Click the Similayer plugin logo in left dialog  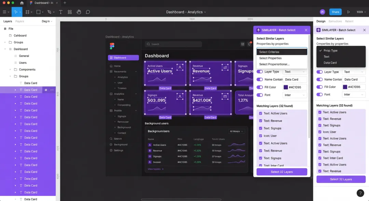258,30
